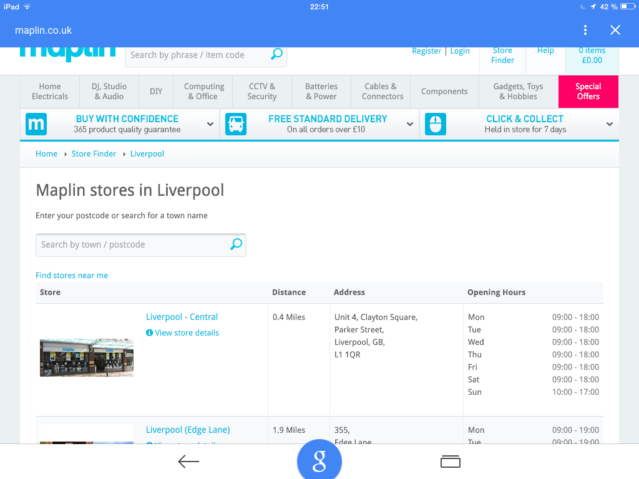Tap the product search magnifier icon
The width and height of the screenshot is (639, 479).
pyautogui.click(x=276, y=54)
